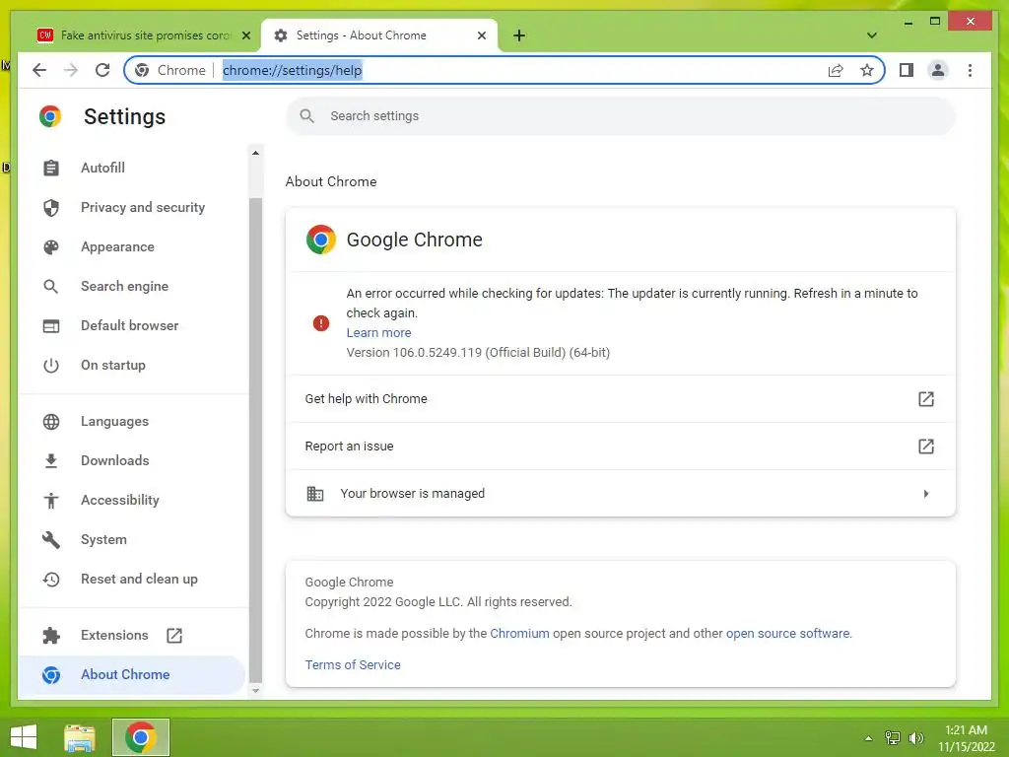
Task: Click the Languages globe icon
Action: pos(51,422)
